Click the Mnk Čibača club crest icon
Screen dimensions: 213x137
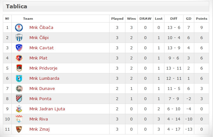point(19,28)
